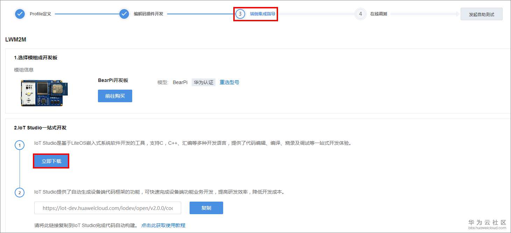Click the LWM2M heading
Screen dimensions: 511x233
click(x=16, y=39)
